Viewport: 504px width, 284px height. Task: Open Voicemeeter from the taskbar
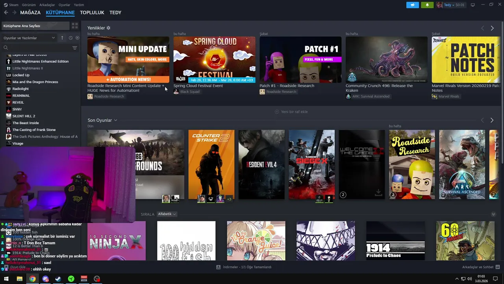pos(84,279)
